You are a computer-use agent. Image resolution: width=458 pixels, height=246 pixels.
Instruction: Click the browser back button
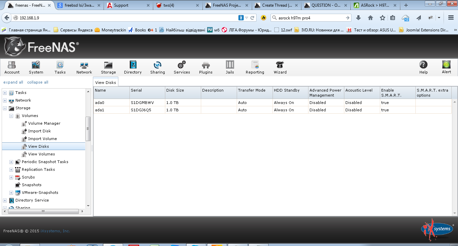tap(7, 18)
